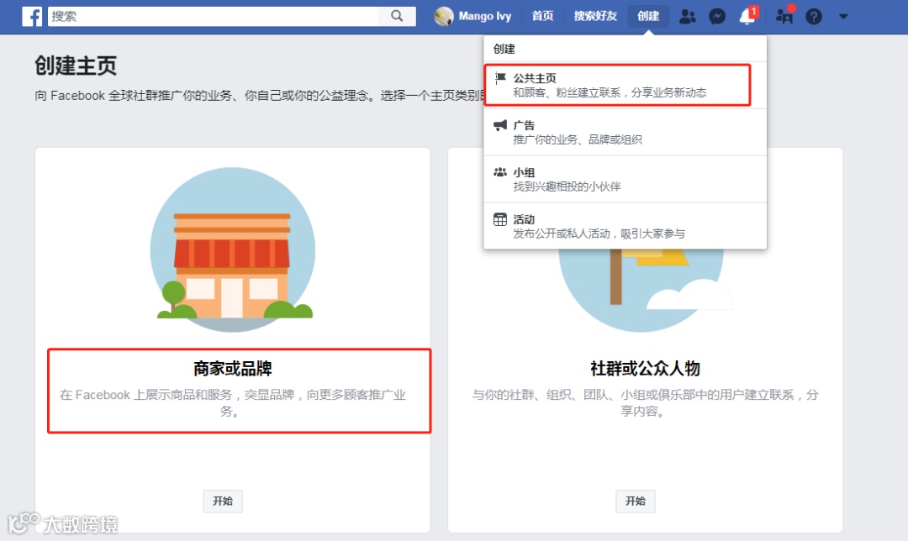The width and height of the screenshot is (908, 541).
Task: Go to 首页 in the top bar
Action: 542,16
